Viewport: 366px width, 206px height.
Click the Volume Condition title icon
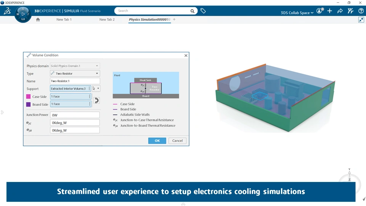[29, 55]
